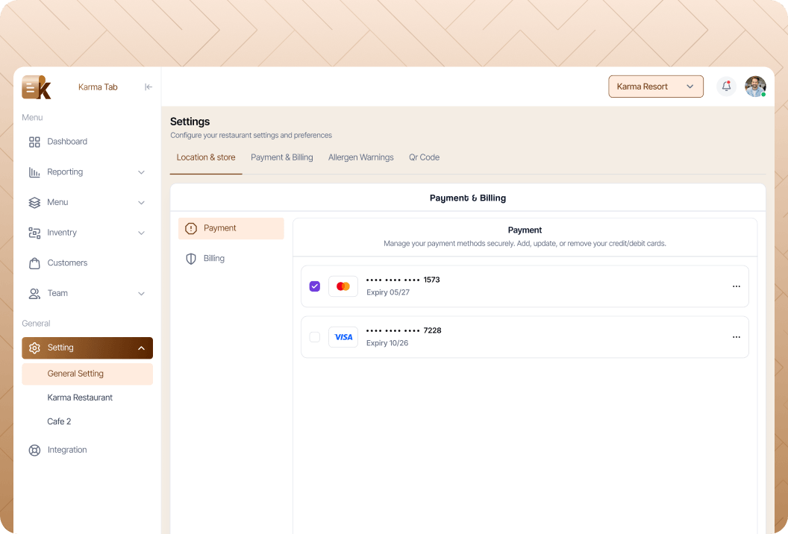Viewport: 788px width, 534px height.
Task: Click the Reporting chart icon
Action: click(34, 172)
